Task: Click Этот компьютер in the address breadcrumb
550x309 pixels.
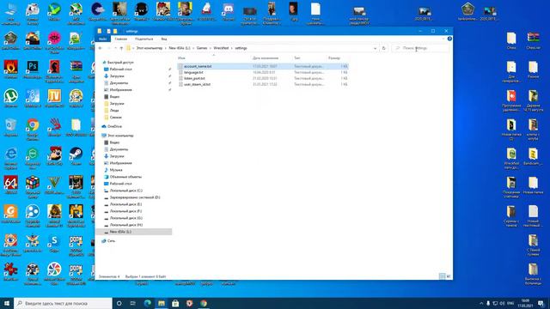Action: (x=149, y=48)
